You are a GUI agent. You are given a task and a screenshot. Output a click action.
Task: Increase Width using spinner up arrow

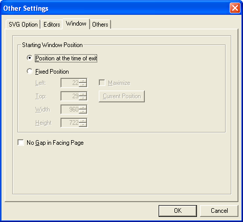[83, 107]
